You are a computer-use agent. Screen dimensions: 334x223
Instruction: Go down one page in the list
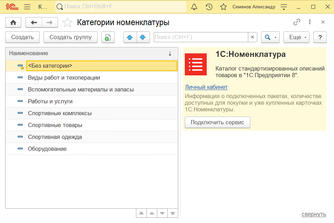(x=162, y=213)
